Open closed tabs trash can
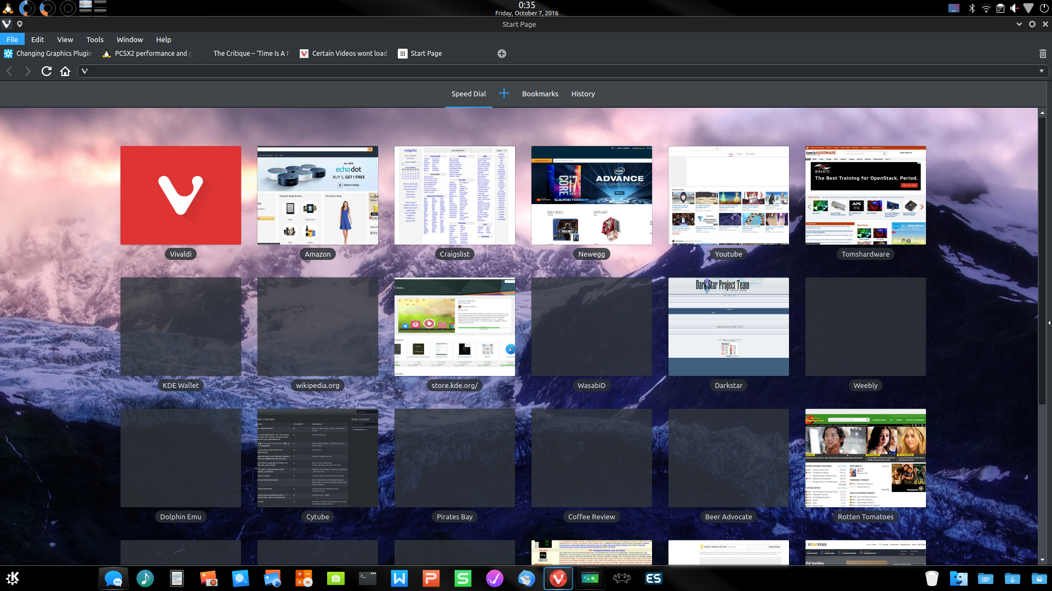Viewport: 1052px width, 591px height. pyautogui.click(x=1043, y=54)
